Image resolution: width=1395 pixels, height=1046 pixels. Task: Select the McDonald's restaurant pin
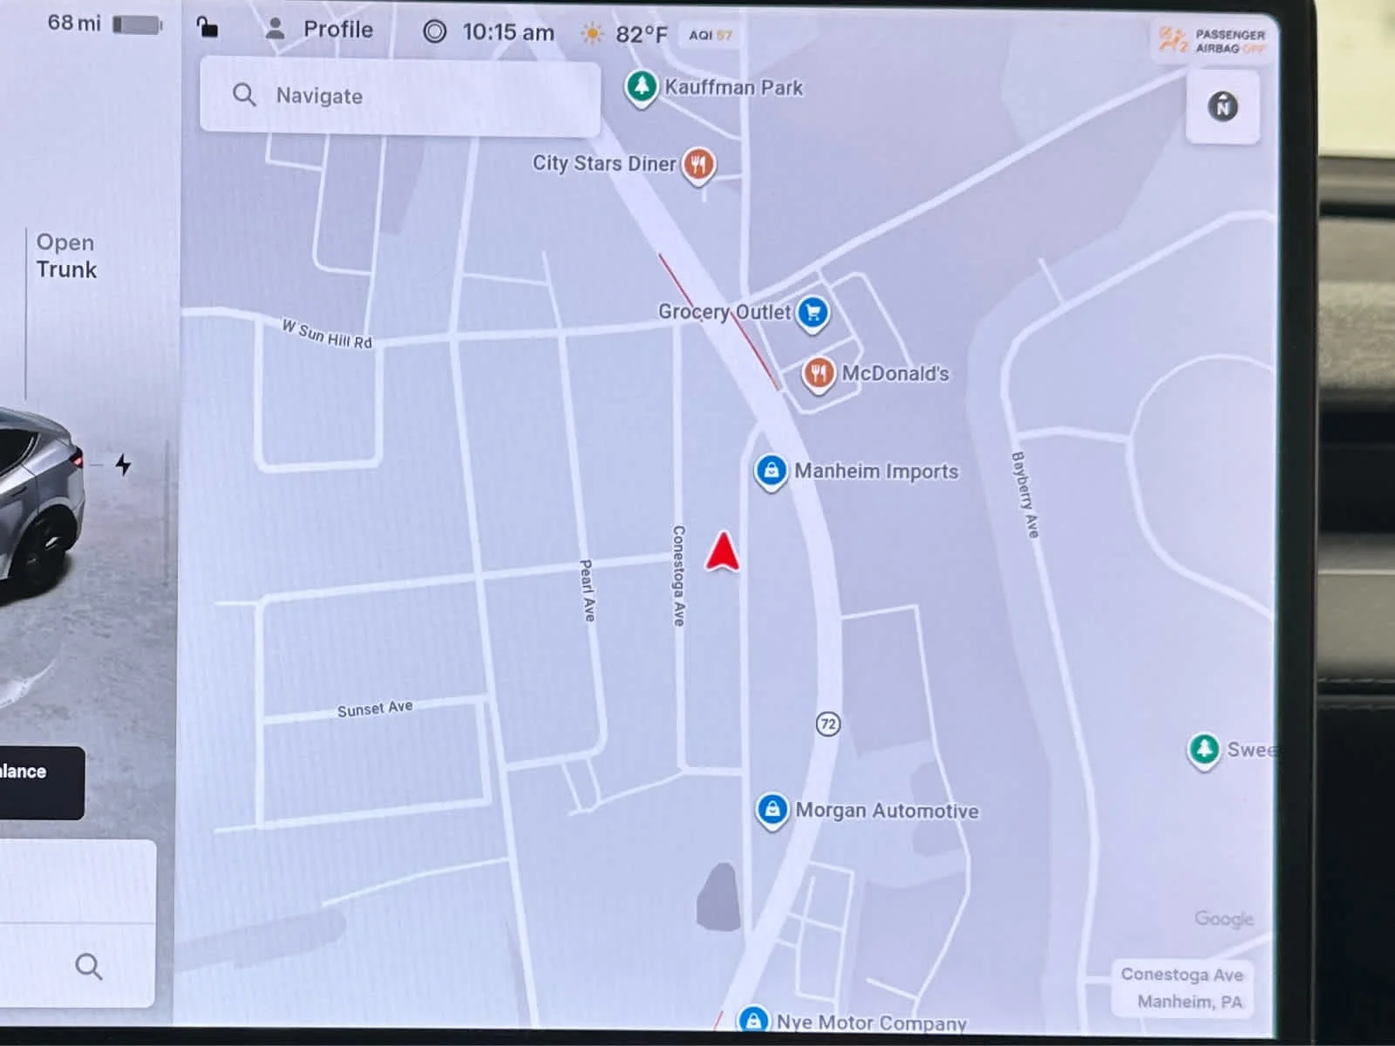(x=818, y=375)
